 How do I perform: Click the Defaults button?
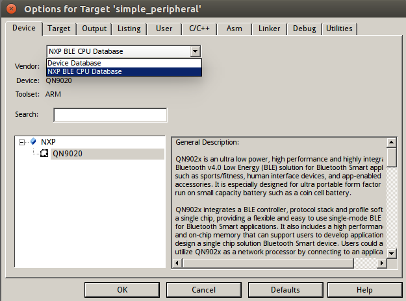(x=285, y=290)
